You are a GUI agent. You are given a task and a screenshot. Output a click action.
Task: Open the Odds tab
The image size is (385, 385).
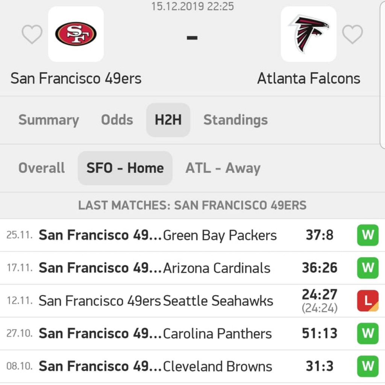(117, 120)
